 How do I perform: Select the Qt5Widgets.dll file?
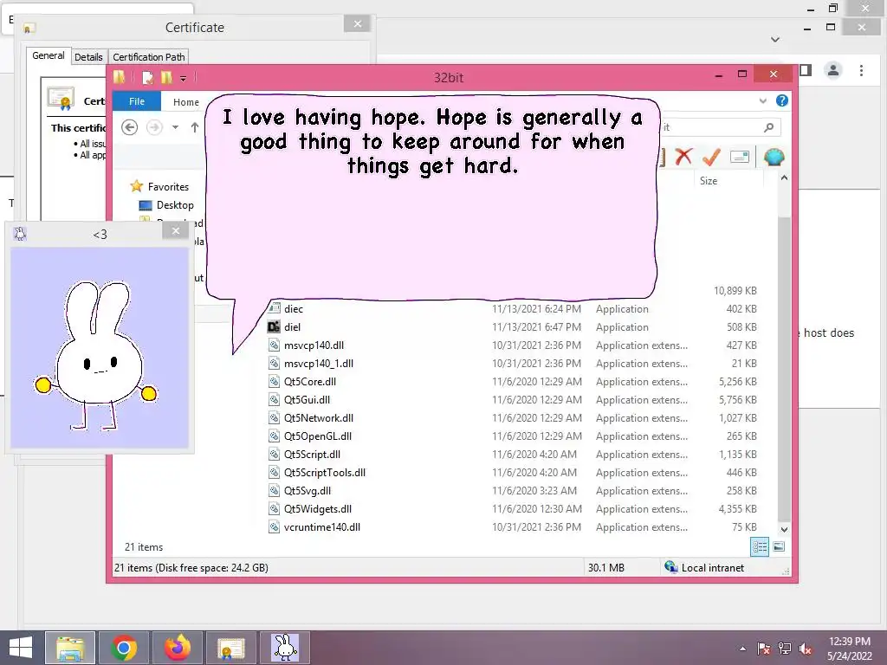click(x=318, y=508)
